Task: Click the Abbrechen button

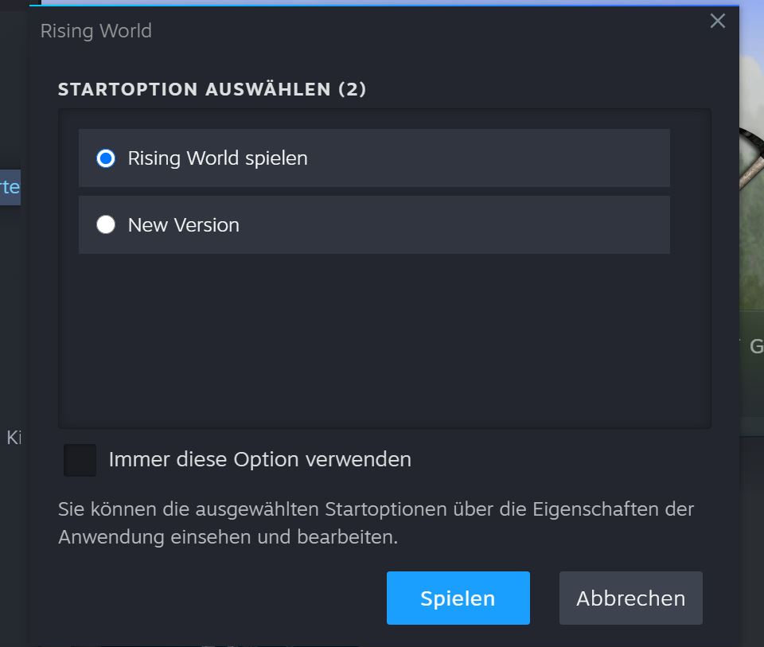Action: (x=630, y=598)
